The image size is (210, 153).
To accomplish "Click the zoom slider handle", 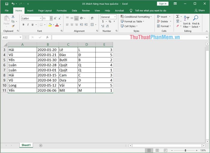I will click(185, 151).
